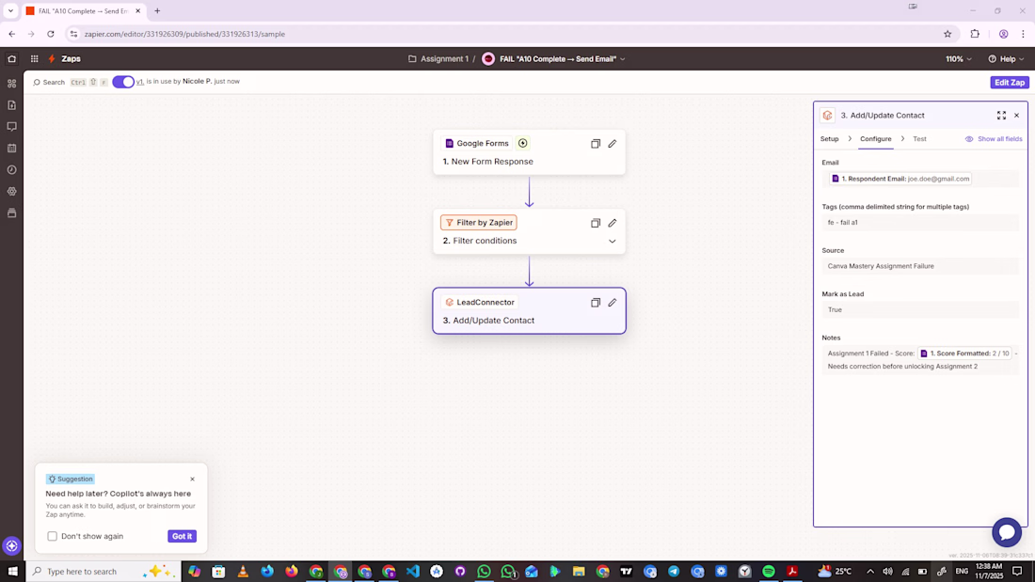The width and height of the screenshot is (1035, 582).
Task: Open the Zapier home icon
Action: pyautogui.click(x=12, y=58)
